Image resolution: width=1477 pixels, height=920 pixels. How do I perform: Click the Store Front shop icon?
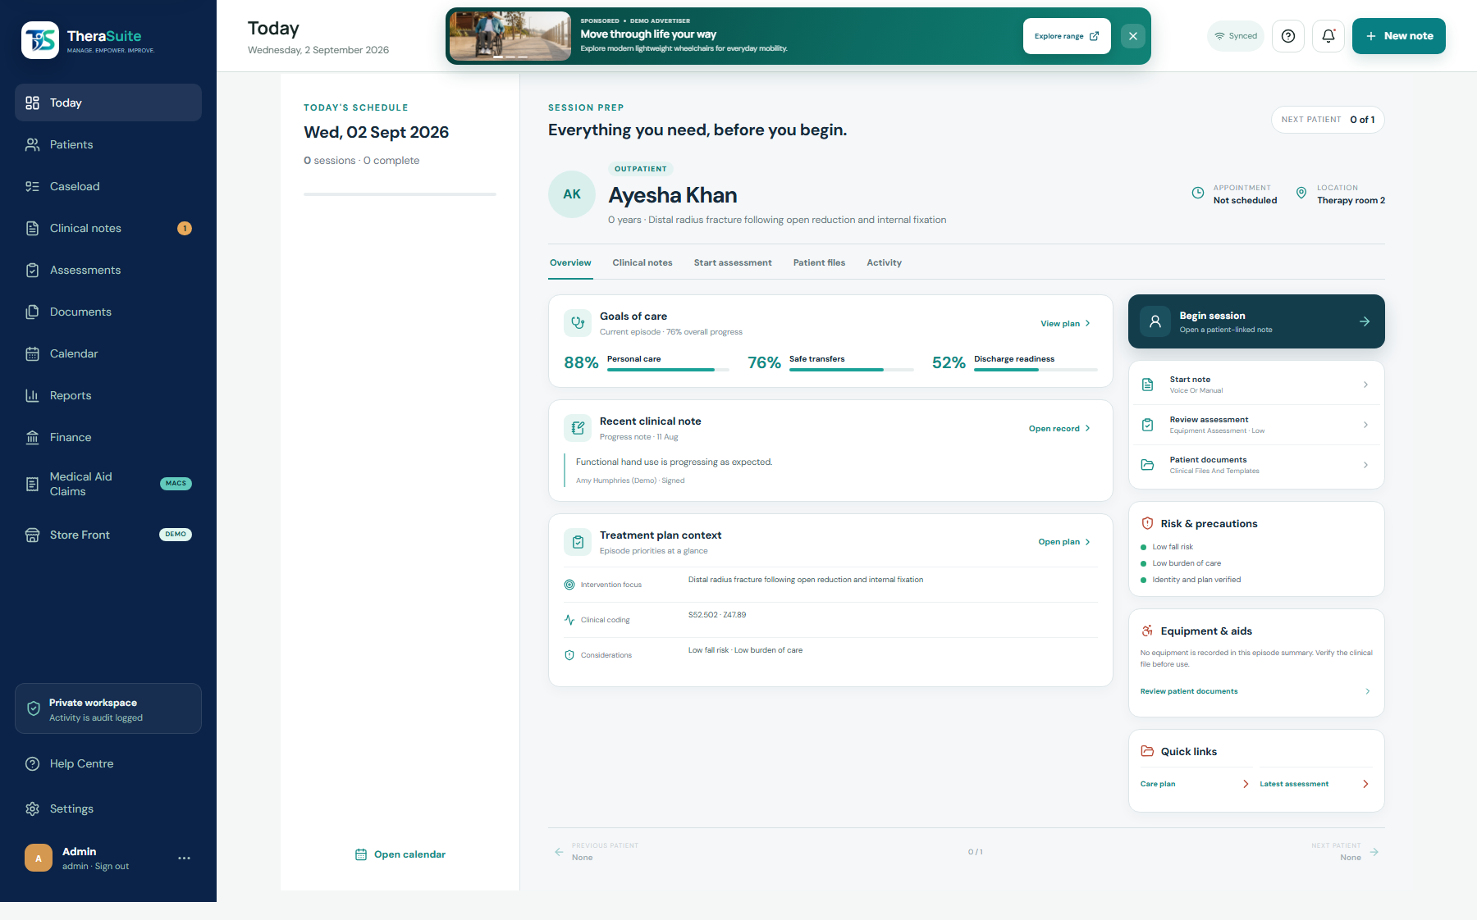pos(33,535)
